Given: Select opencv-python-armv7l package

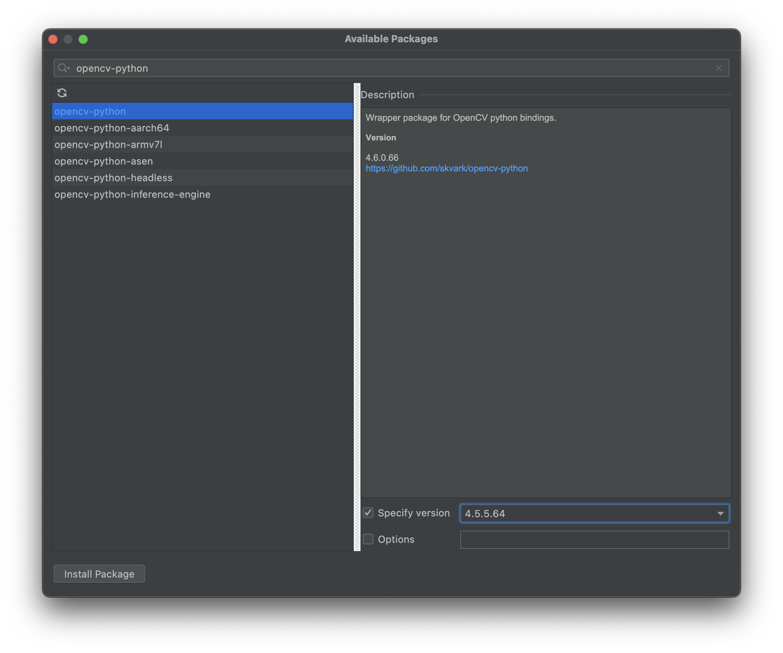Looking at the screenshot, I should (x=108, y=145).
